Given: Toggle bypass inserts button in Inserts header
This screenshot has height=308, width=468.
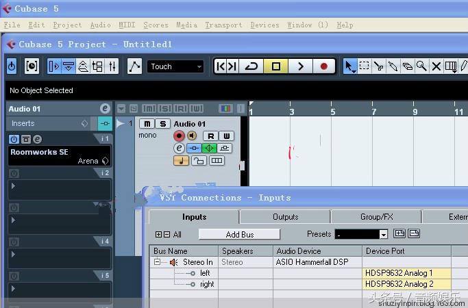Looking at the screenshot, I should 105,123.
